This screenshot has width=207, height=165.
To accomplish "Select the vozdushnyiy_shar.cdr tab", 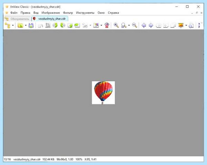I will [x=50, y=19].
